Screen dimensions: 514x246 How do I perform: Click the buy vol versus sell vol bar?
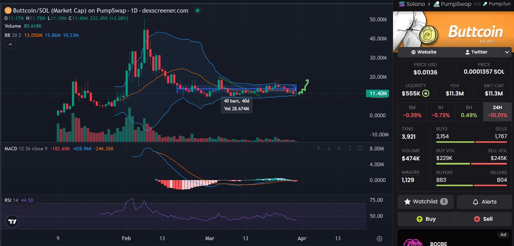pos(472,164)
